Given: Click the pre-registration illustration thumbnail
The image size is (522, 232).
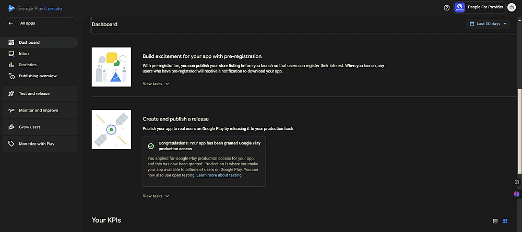Looking at the screenshot, I should (111, 67).
